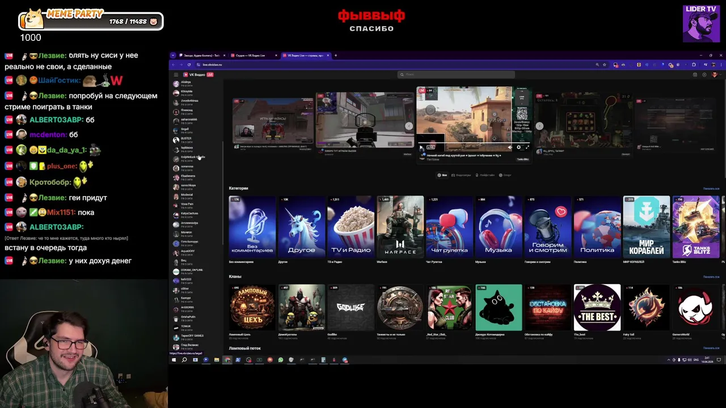Open the Мир кораблей category

tap(647, 227)
